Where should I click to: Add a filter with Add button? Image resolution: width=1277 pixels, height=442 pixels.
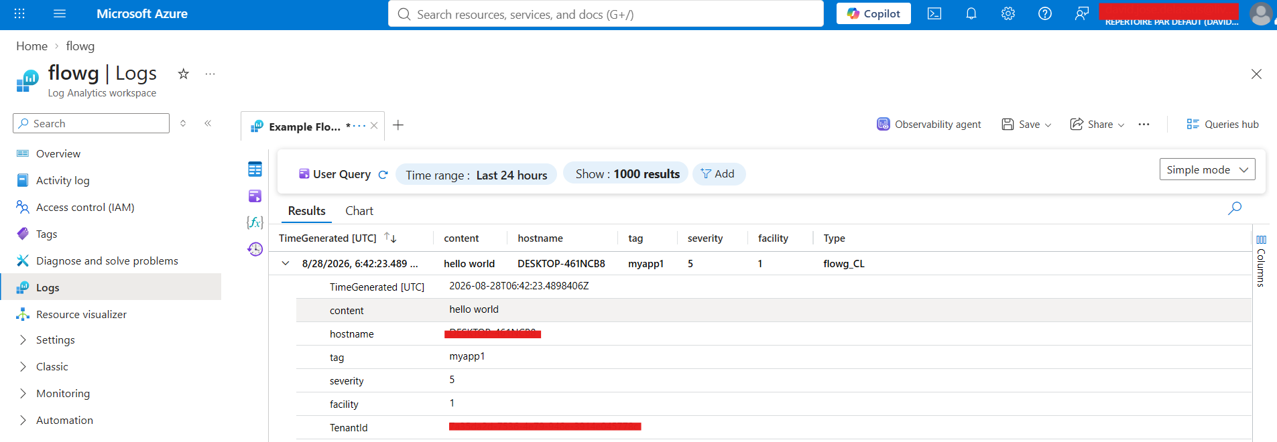tap(718, 173)
